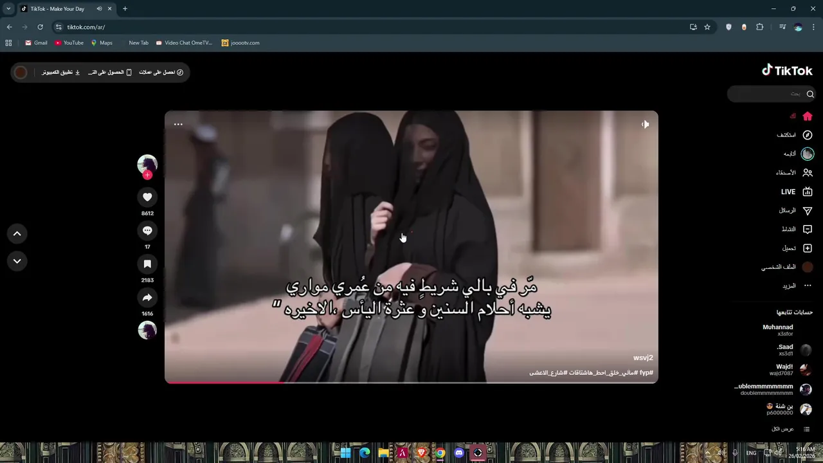The height and width of the screenshot is (463, 823).
Task: Open the Chrome apps grid icon
Action: tap(8, 43)
